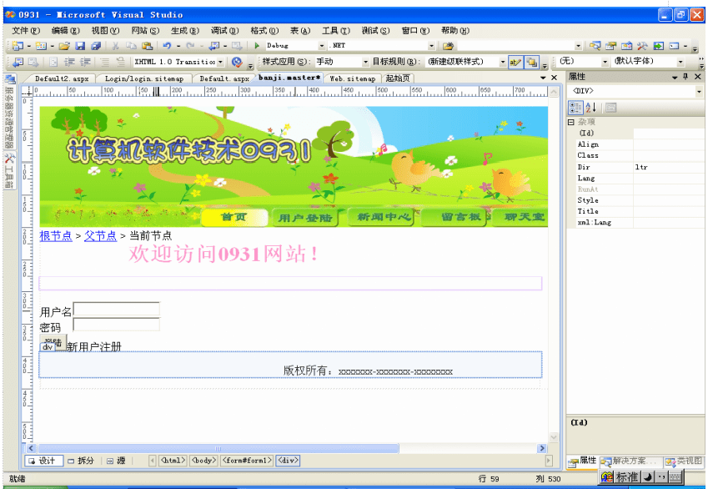Click the Paste clipboard icon
Screen dimensions: 708x489
[x=147, y=46]
